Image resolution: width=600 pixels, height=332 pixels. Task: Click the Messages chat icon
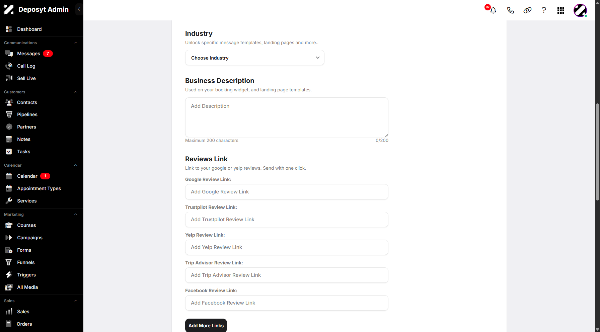(x=9, y=54)
